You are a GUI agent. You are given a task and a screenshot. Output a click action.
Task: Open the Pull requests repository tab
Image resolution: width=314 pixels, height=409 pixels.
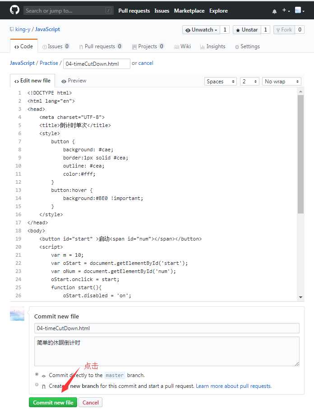point(100,46)
